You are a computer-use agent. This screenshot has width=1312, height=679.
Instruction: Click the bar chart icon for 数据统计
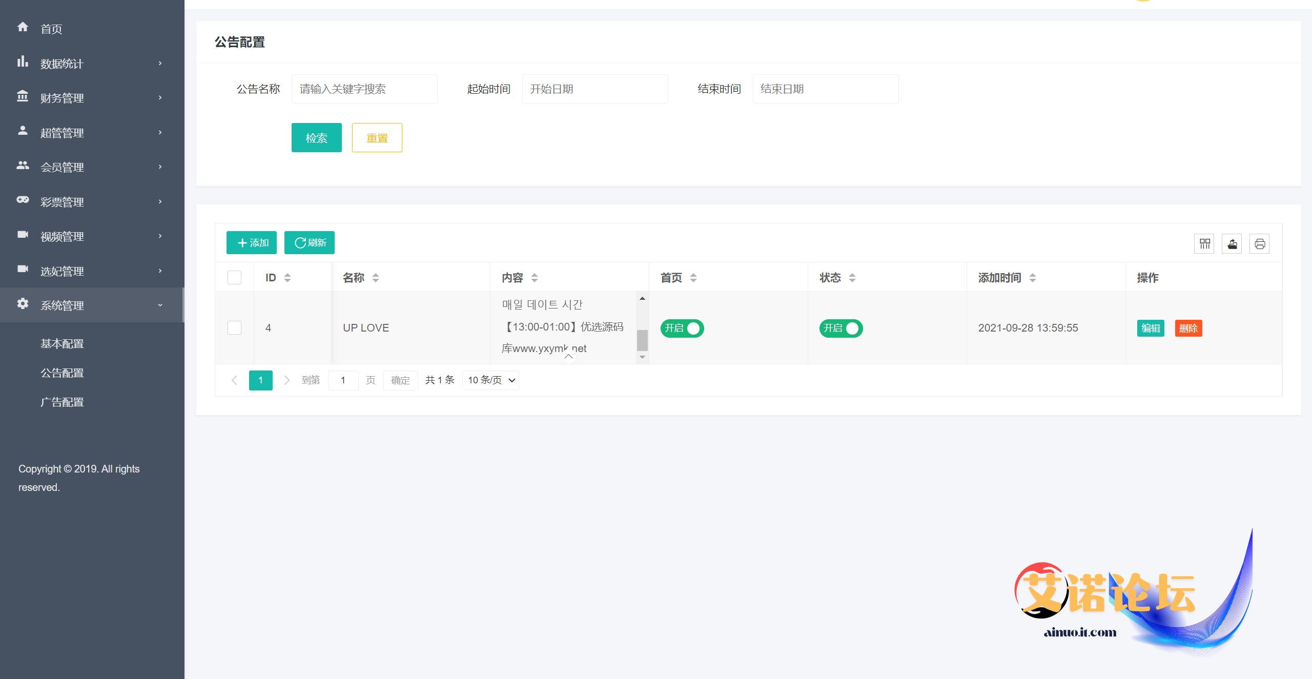tap(23, 61)
